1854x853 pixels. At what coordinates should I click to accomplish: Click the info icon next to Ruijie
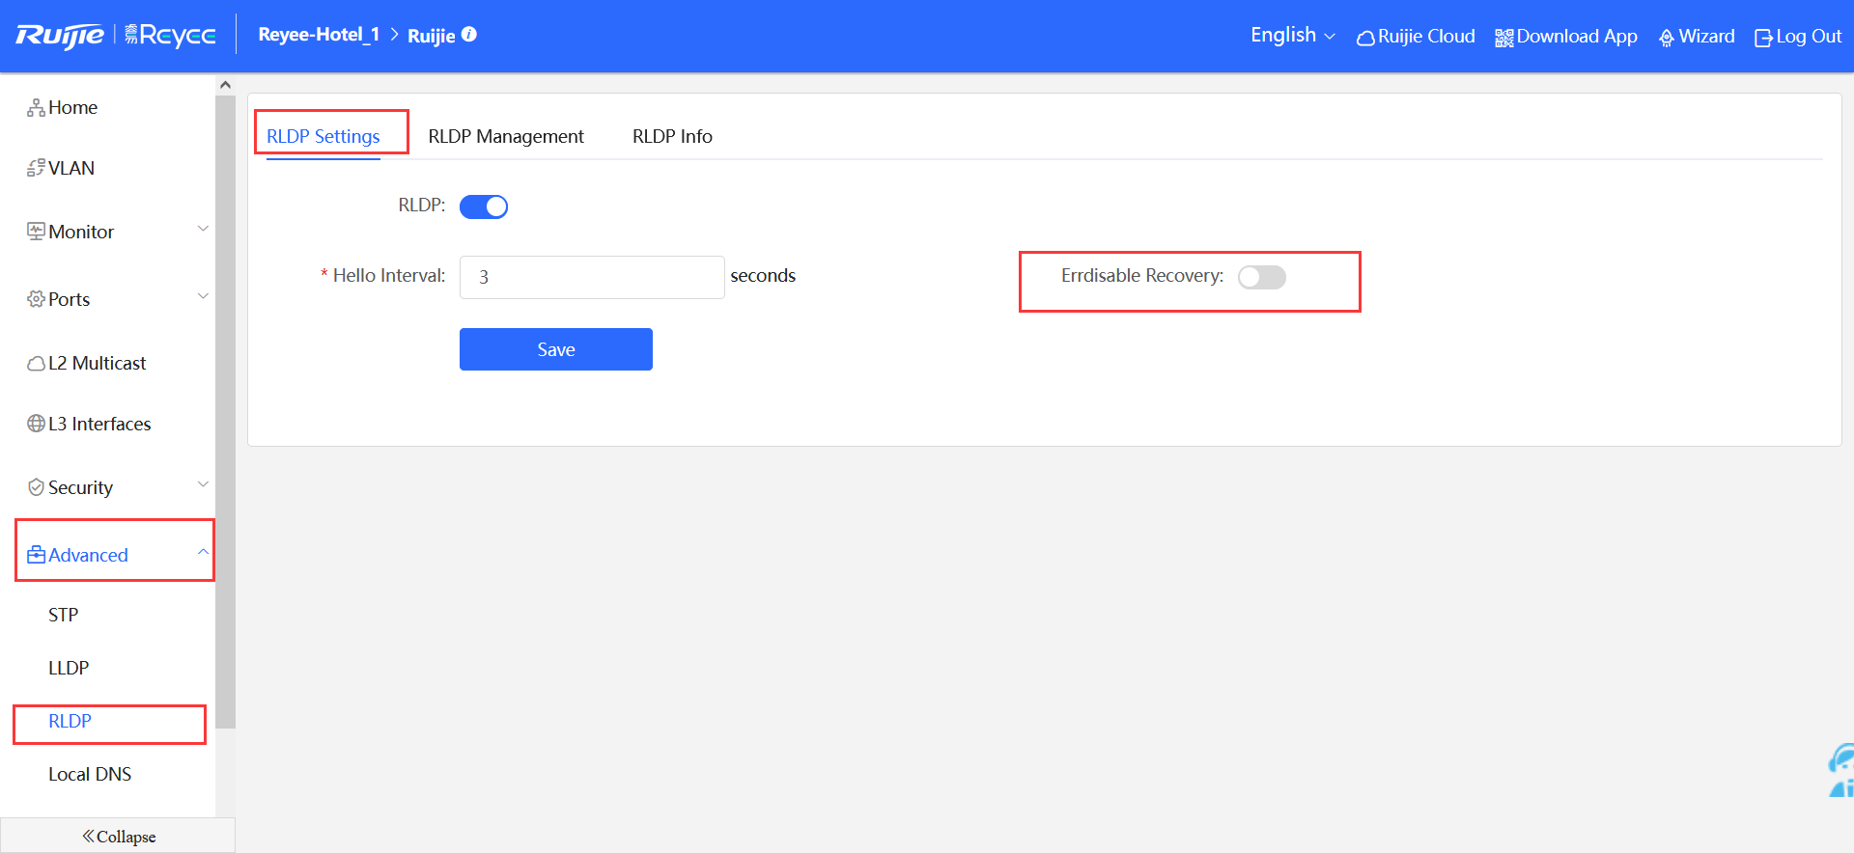[x=469, y=35]
